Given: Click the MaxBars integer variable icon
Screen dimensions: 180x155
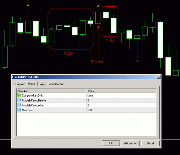Looking at the screenshot, I should click(19, 110).
